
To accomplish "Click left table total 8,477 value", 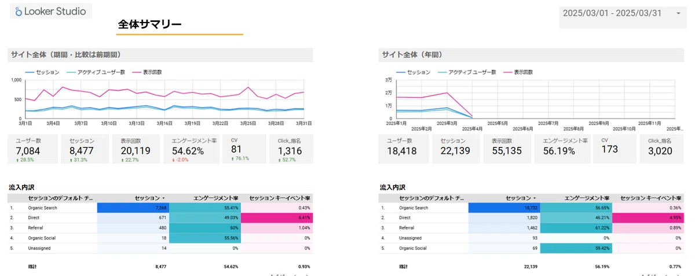I will pos(160,267).
